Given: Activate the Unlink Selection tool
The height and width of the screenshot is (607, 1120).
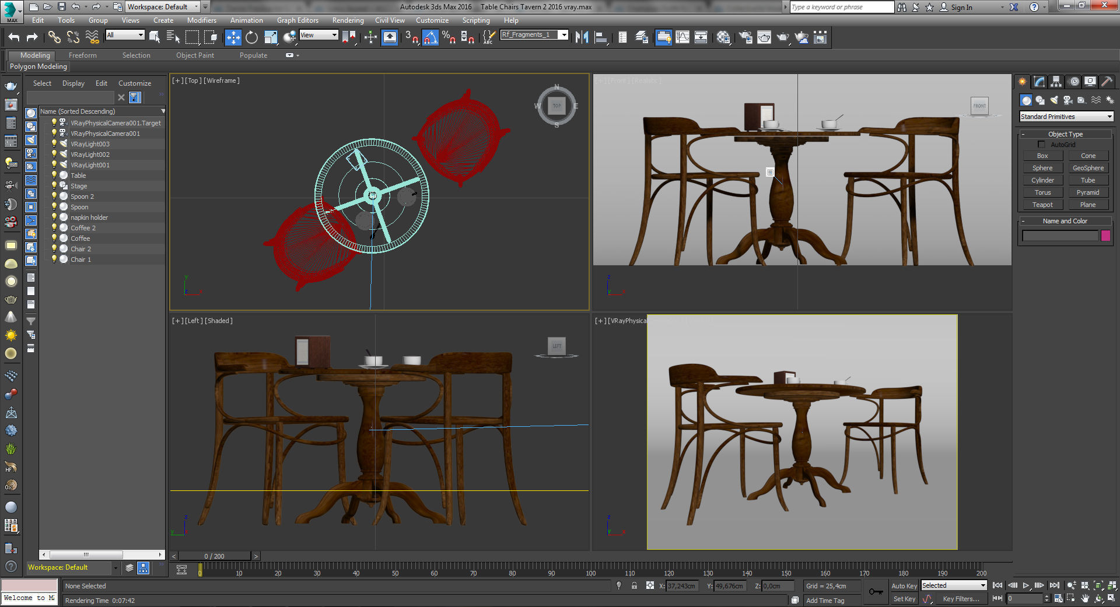Looking at the screenshot, I should (x=73, y=37).
